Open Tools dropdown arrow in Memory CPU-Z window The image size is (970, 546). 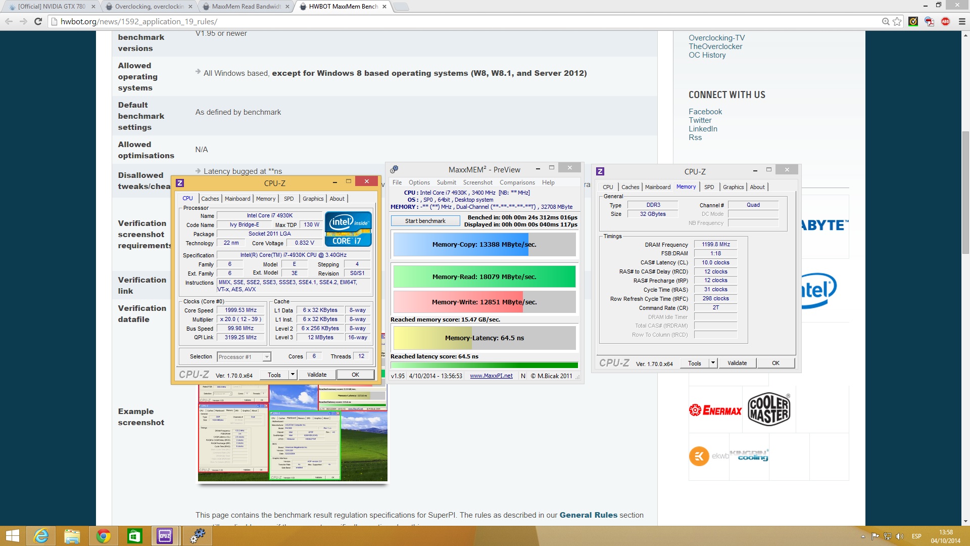click(713, 363)
